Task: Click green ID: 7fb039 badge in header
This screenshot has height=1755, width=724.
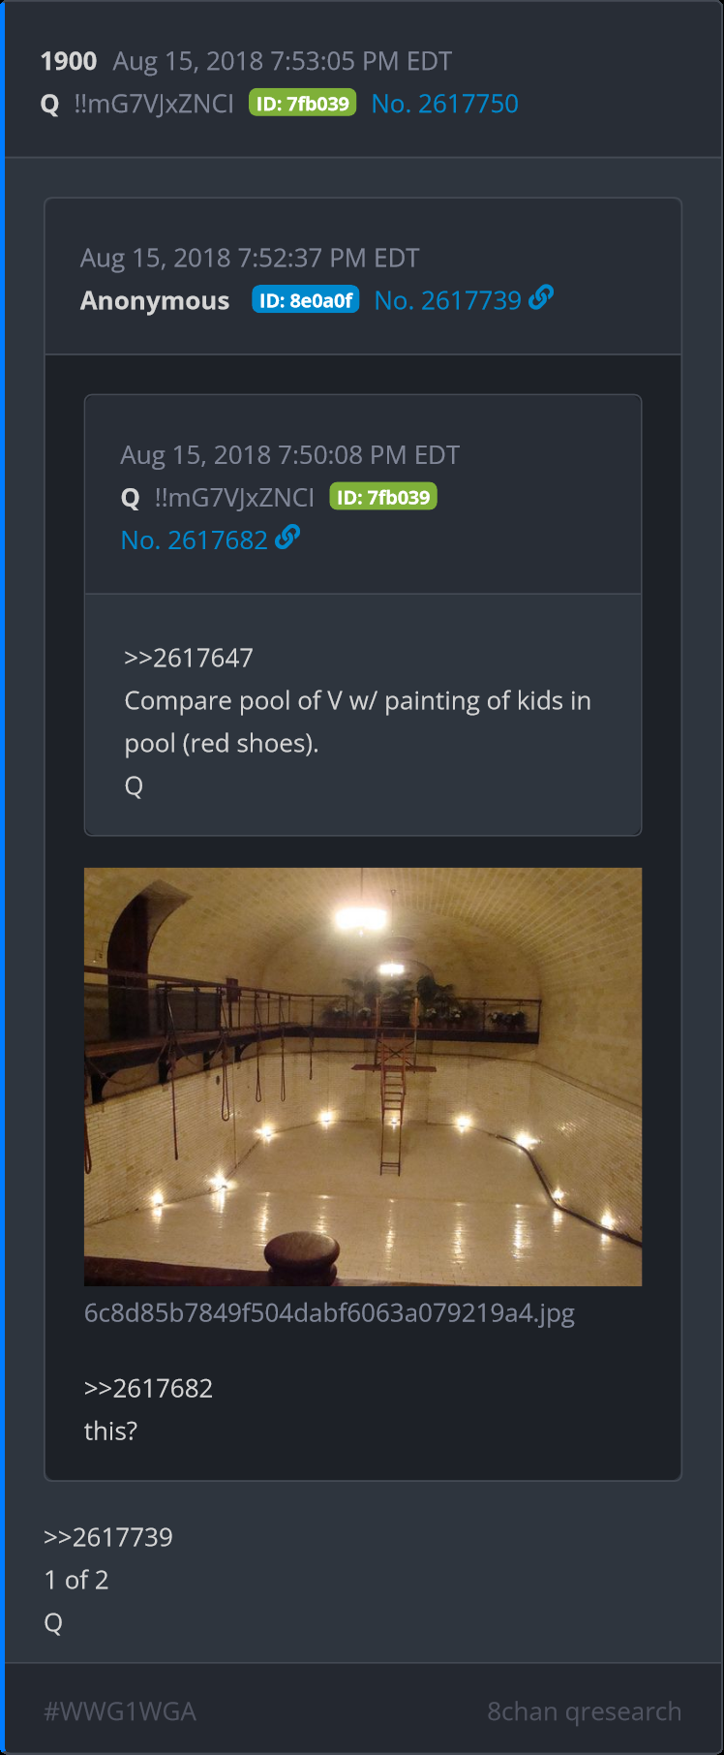Action: tap(303, 103)
